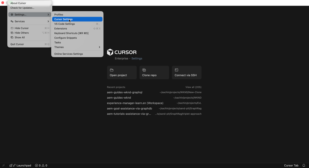The width and height of the screenshot is (309, 168).
Task: Click the Enterprise label
Action: (x=122, y=59)
